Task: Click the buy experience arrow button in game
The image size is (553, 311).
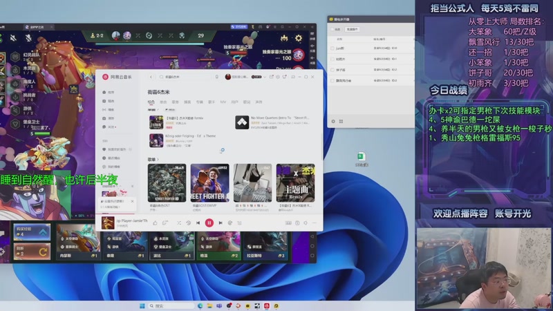Action: [32, 232]
